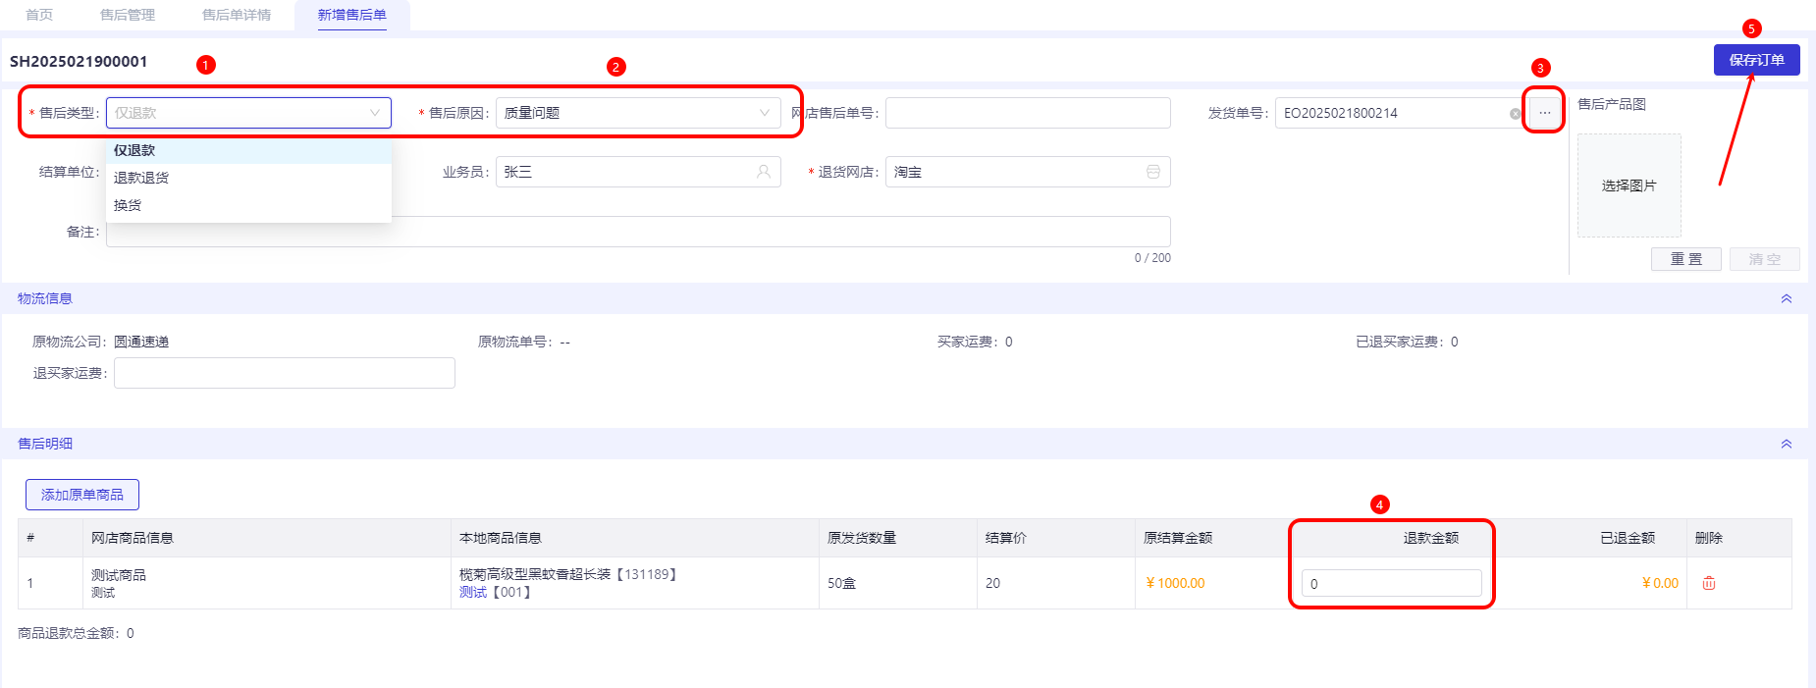Screen dimensions: 1816x688
Task: Click the 已退金额 value ¥0.00
Action: click(x=1660, y=583)
